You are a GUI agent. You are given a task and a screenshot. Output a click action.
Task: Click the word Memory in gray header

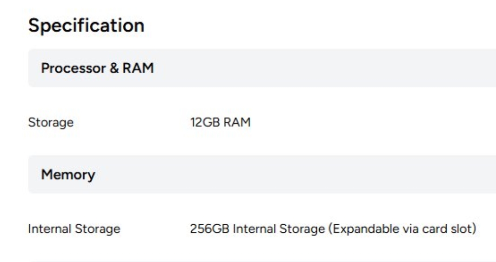coord(68,175)
